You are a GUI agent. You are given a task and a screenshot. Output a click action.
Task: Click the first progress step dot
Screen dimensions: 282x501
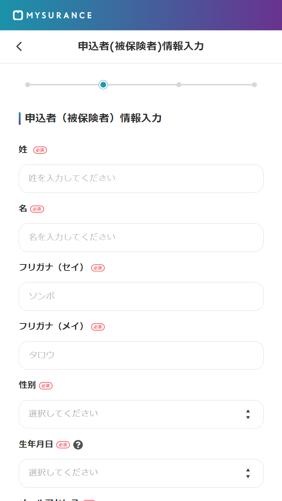pyautogui.click(x=28, y=85)
